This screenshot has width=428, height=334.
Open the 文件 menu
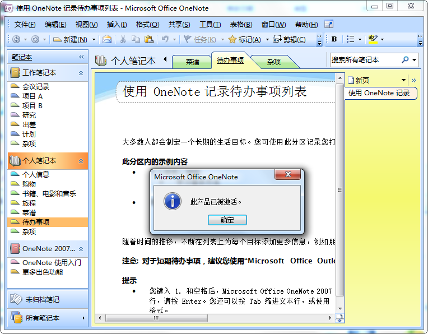click(x=25, y=25)
